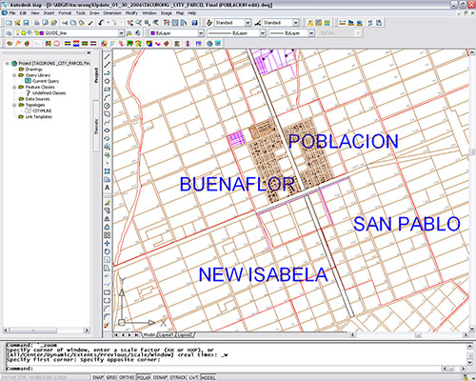This screenshot has height=381, width=476.
Task: Click the text style icon beside Standard
Action: click(209, 23)
